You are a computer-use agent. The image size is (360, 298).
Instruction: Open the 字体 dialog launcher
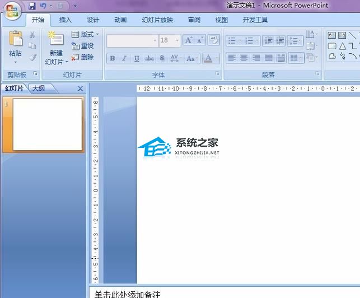217,73
